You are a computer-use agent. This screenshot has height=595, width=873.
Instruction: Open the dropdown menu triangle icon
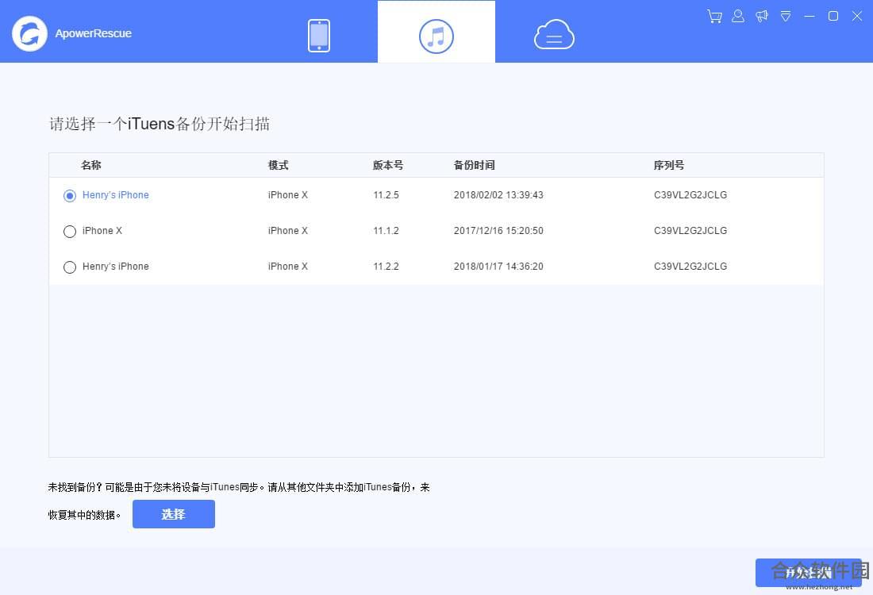[x=786, y=16]
